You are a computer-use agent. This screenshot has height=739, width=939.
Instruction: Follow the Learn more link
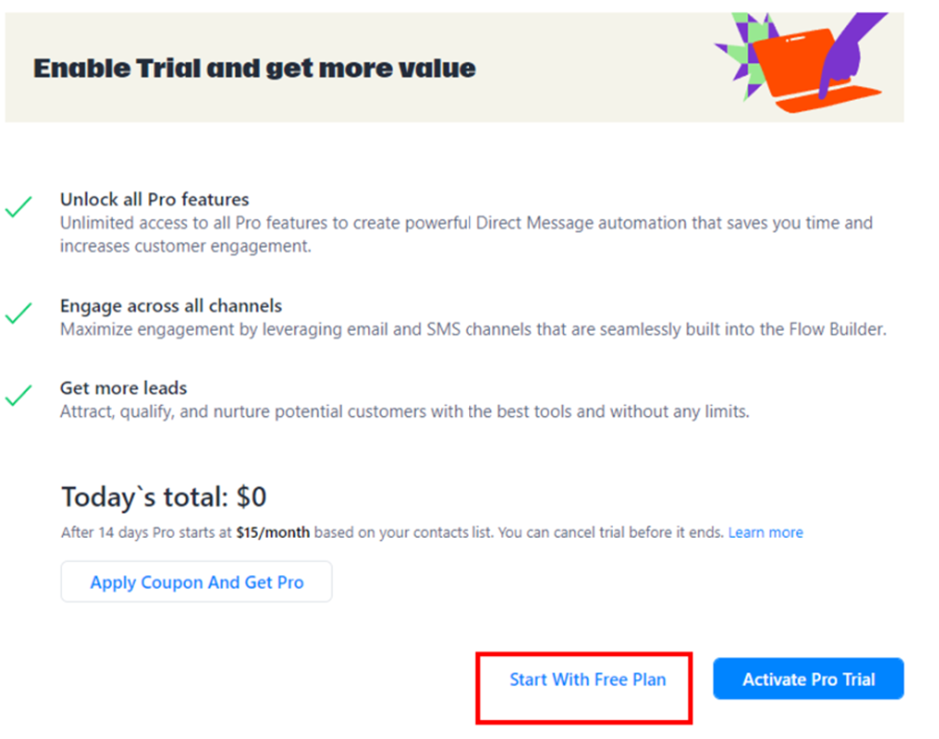[765, 532]
